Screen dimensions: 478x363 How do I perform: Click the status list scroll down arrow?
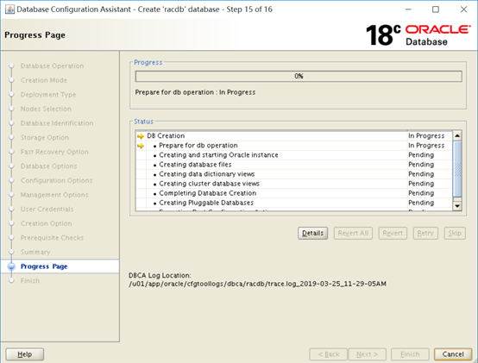457,206
